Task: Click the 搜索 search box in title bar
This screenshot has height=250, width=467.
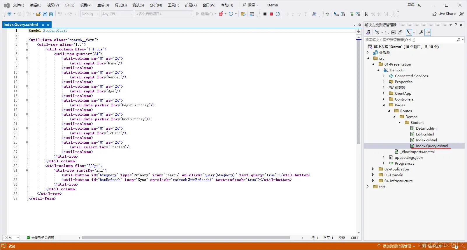Action: [251, 5]
